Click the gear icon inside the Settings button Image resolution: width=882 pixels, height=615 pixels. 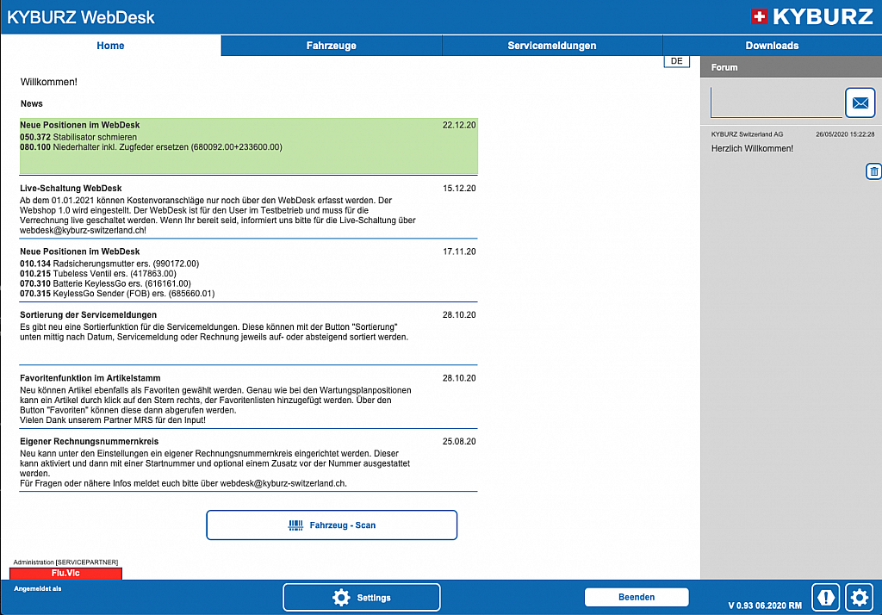pos(339,596)
